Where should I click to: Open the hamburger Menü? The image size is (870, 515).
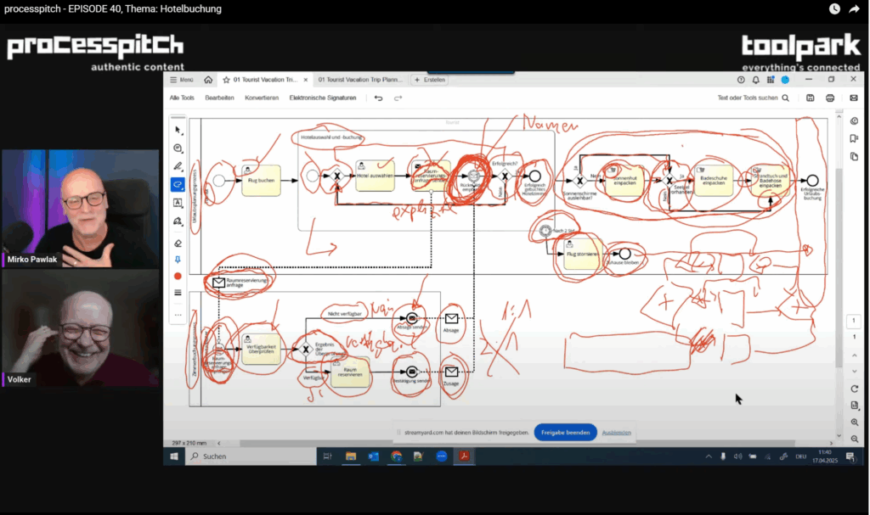pos(182,80)
